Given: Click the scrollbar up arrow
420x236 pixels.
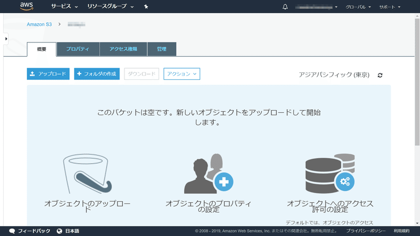Looking at the screenshot, I should 417,16.
